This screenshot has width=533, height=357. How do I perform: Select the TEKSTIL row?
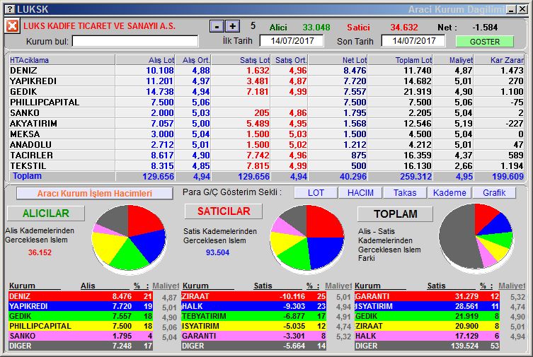[266, 165]
